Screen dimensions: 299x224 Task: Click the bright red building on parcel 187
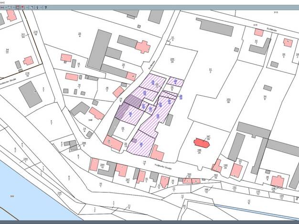pyautogui.click(x=202, y=143)
